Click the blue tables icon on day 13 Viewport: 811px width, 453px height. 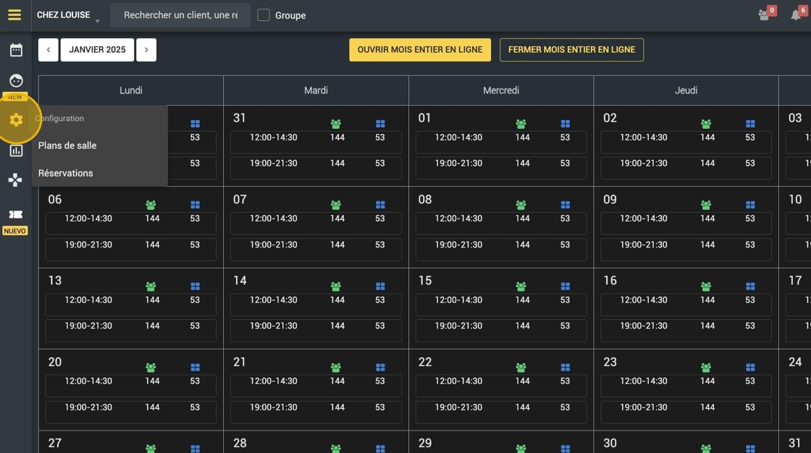tap(195, 286)
